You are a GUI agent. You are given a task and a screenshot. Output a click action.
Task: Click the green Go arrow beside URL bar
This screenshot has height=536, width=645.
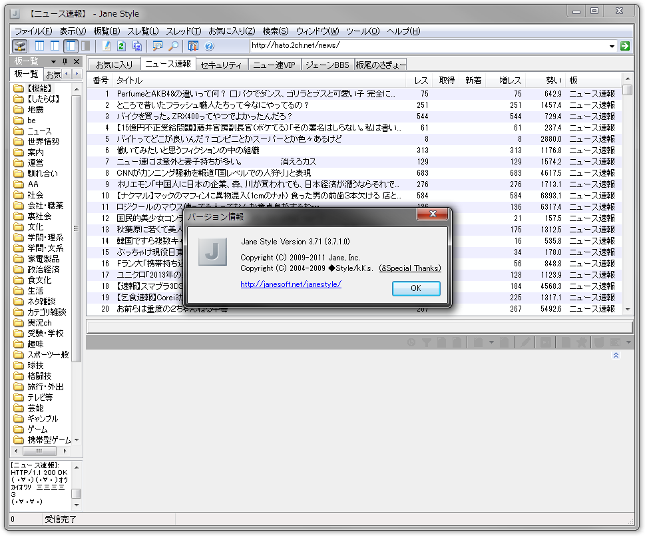point(625,46)
